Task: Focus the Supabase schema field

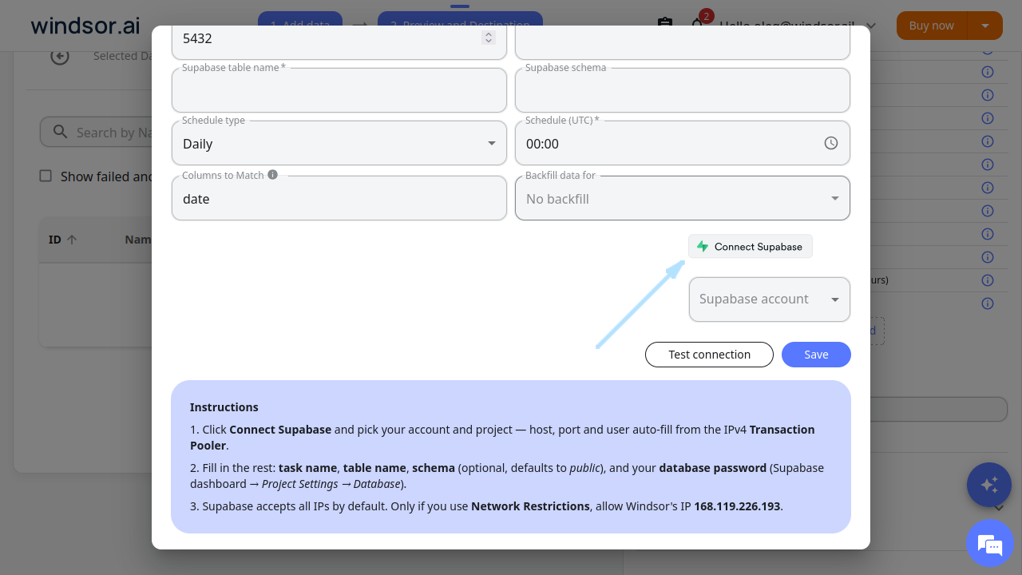Action: coord(683,90)
